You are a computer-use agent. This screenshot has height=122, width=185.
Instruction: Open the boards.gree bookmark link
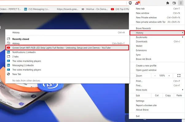pyautogui.click(x=68, y=9)
